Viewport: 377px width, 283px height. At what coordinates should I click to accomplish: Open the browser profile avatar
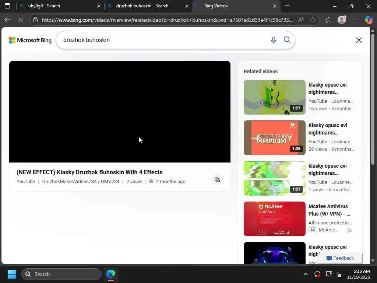point(342,20)
